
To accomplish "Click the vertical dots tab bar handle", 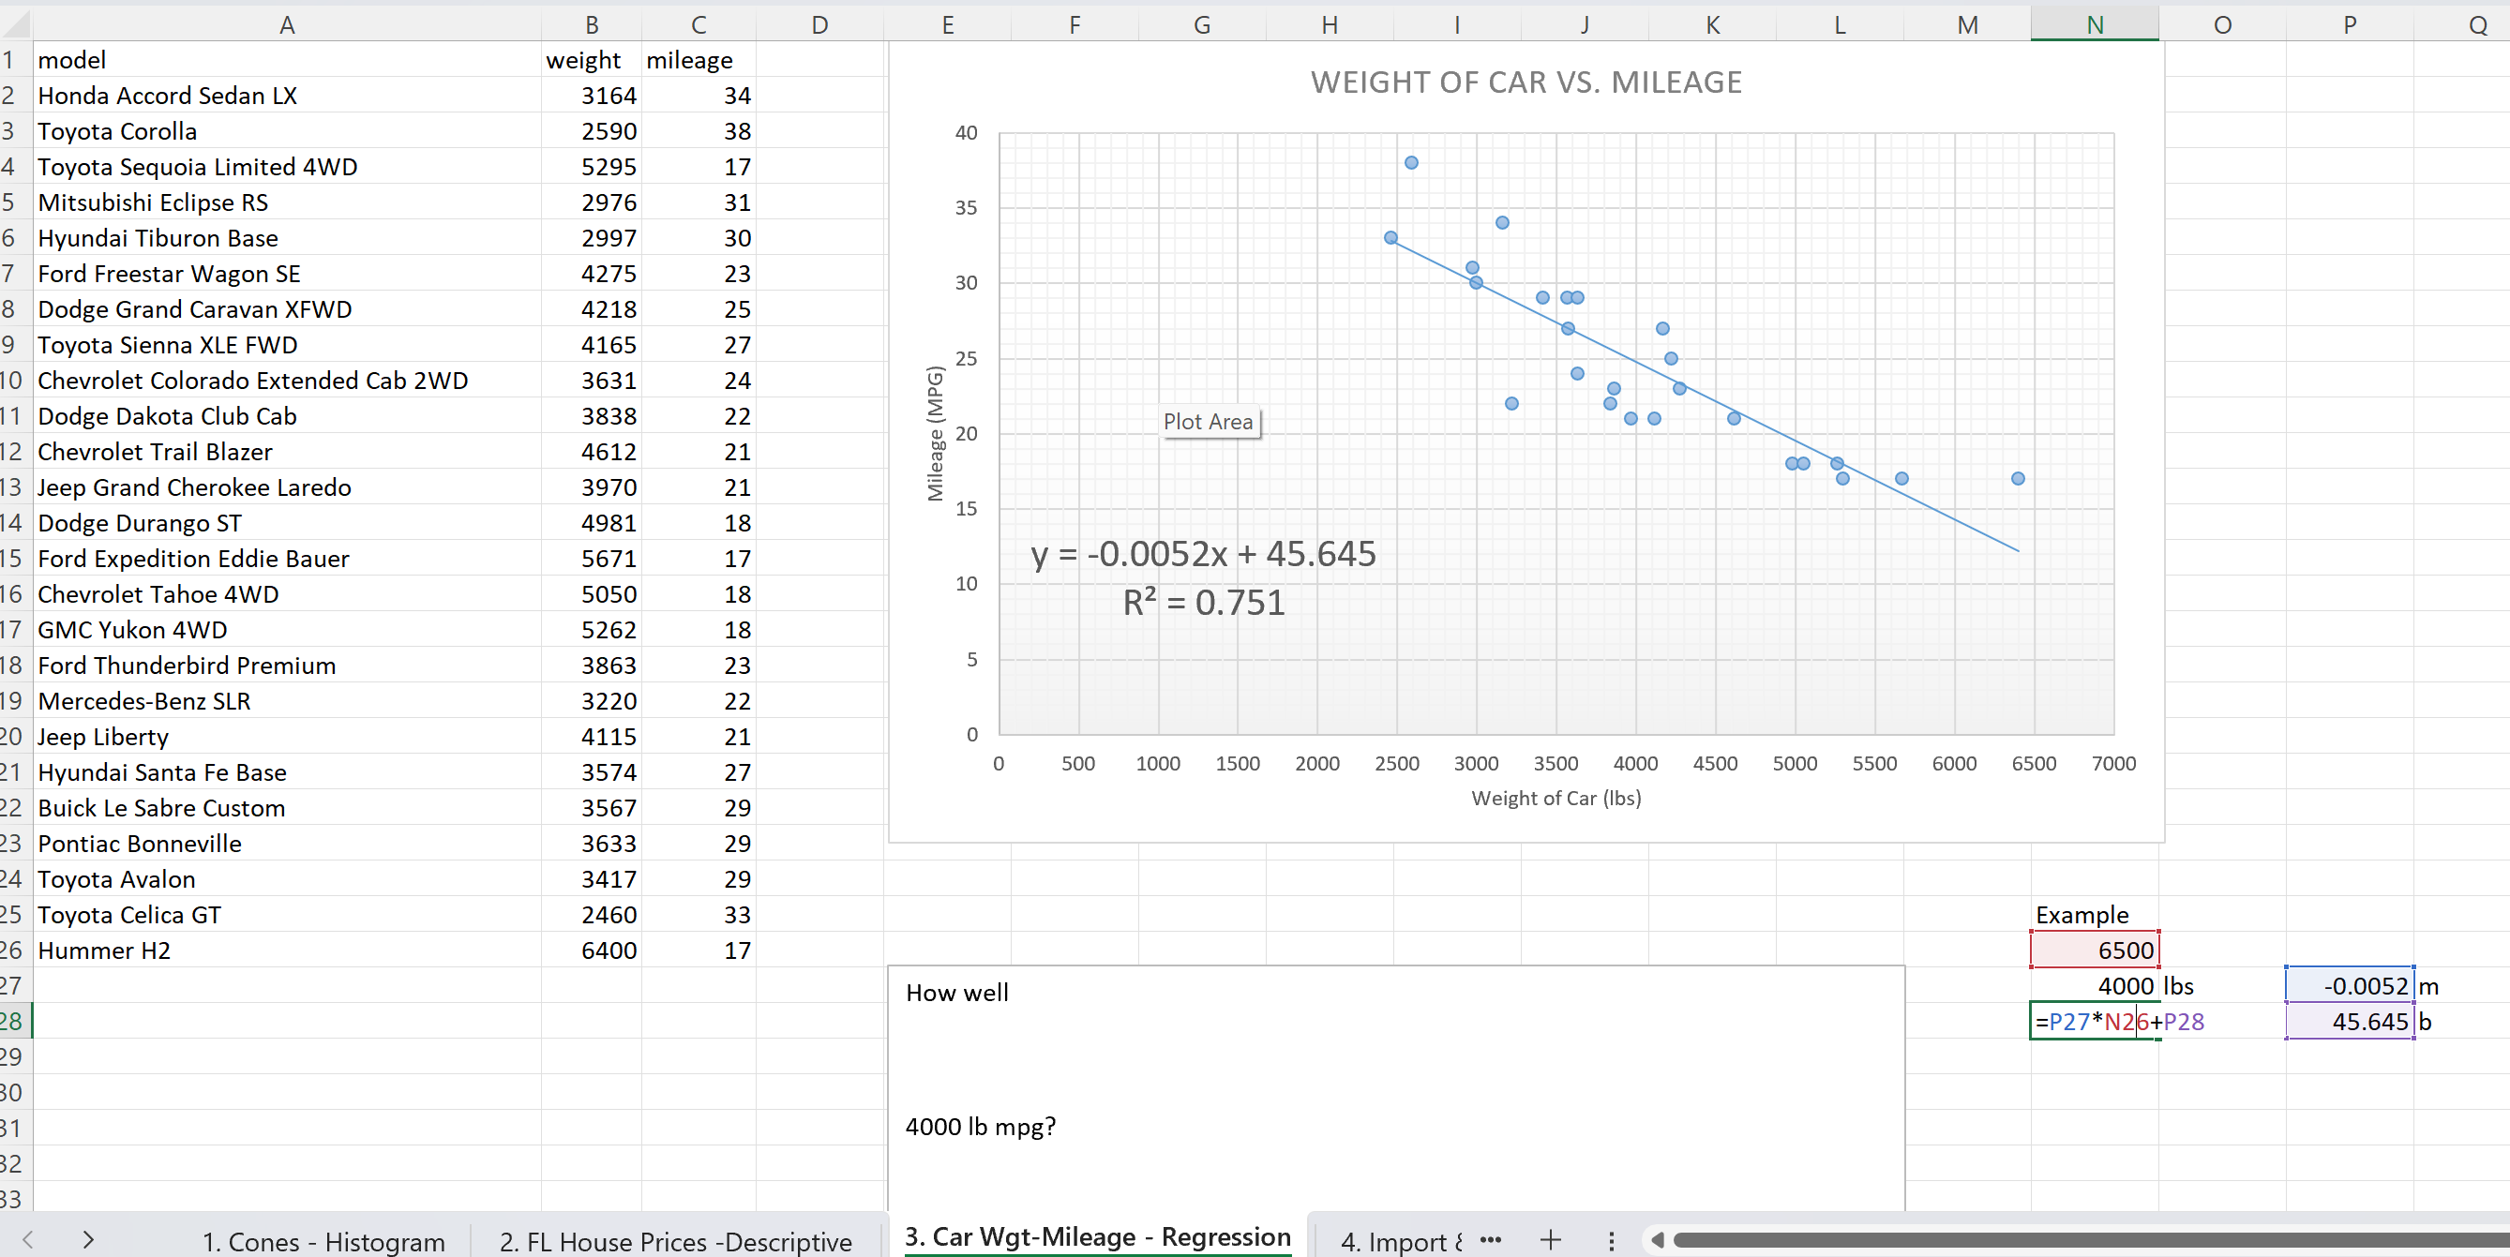I will [x=1611, y=1240].
